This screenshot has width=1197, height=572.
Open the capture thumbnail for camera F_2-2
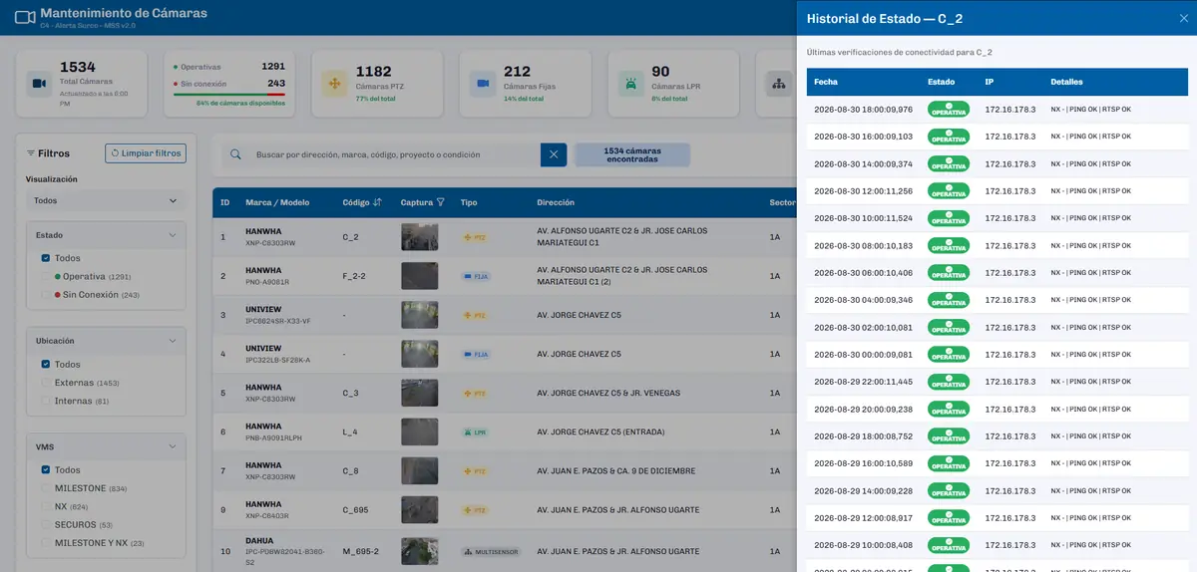pos(419,276)
